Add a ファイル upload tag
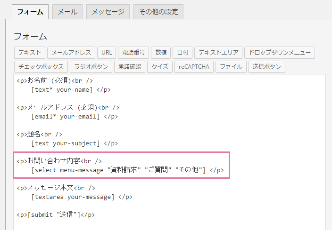 click(x=231, y=67)
